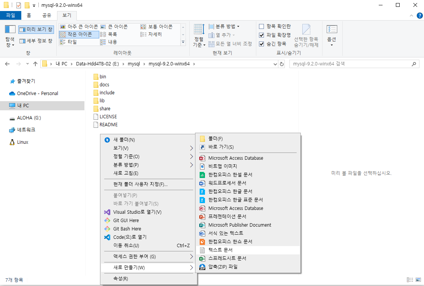Select the README file

point(106,125)
